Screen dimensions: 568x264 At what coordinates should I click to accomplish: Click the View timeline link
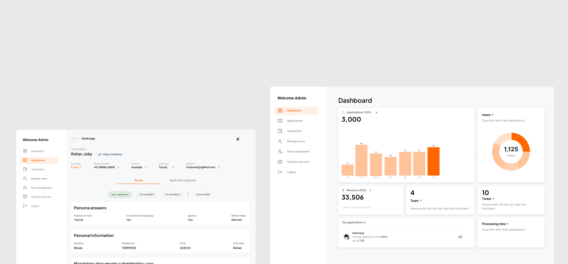(x=110, y=154)
